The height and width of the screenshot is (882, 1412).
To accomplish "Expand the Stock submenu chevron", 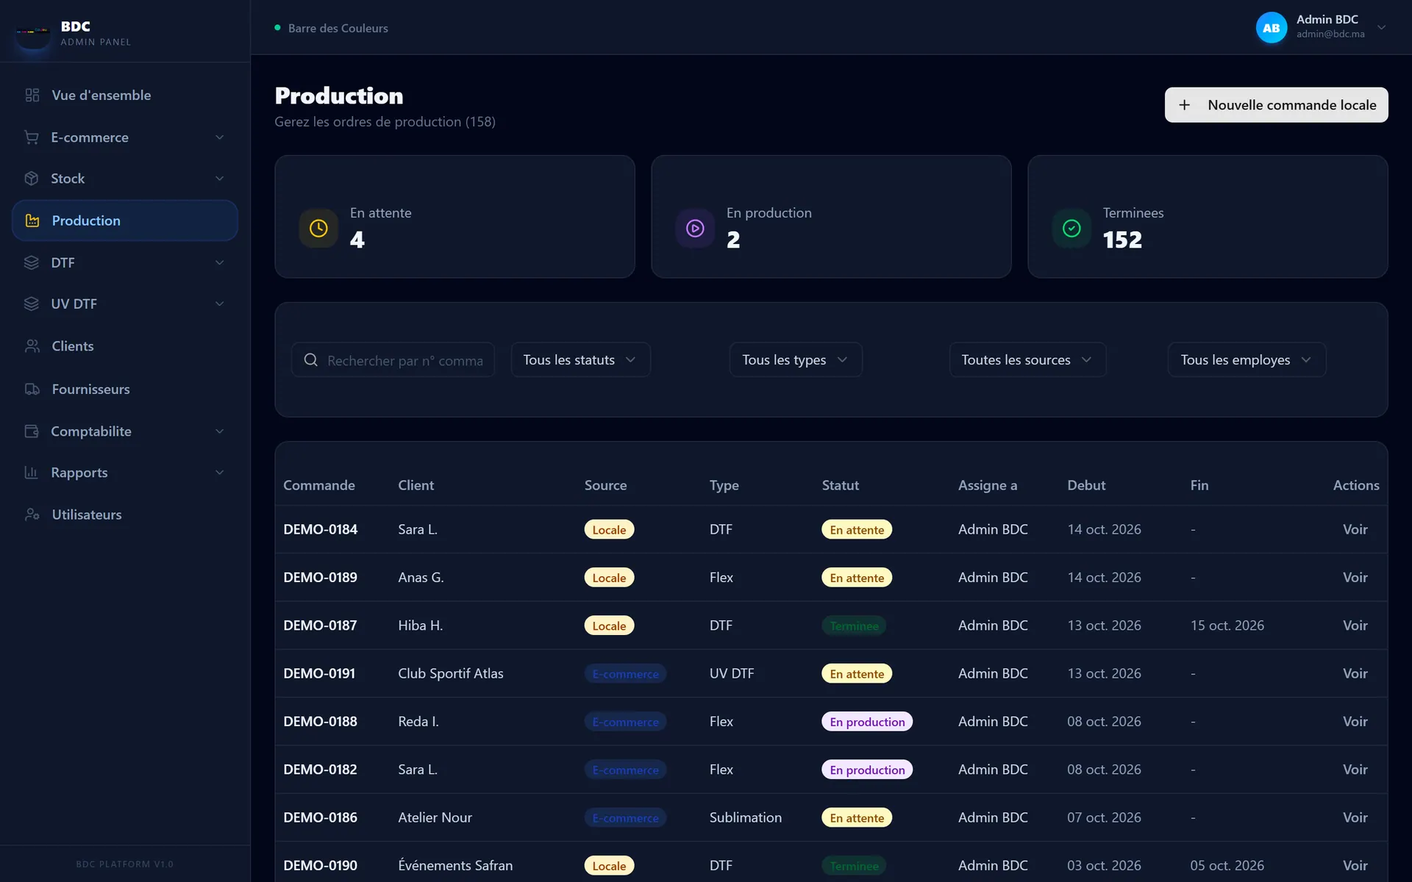I will tap(219, 179).
